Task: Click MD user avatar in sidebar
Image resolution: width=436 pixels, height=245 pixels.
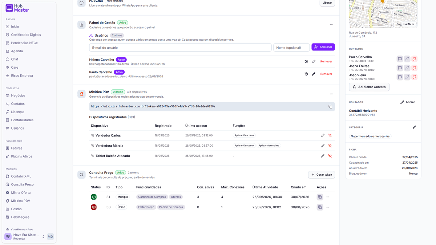Action: point(50,237)
